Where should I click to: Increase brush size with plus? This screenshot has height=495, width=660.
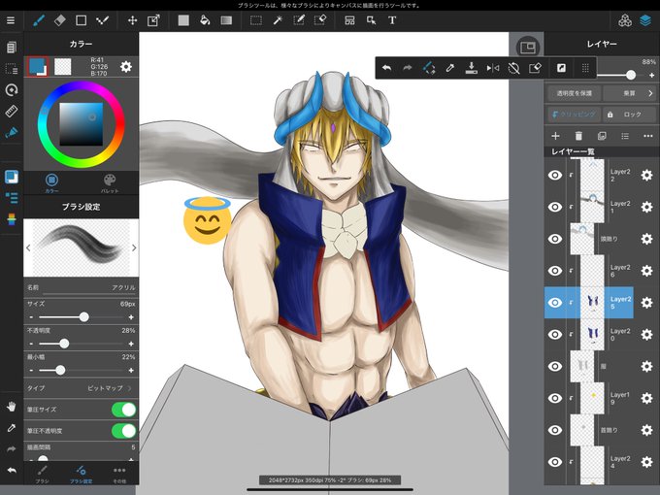[131, 317]
